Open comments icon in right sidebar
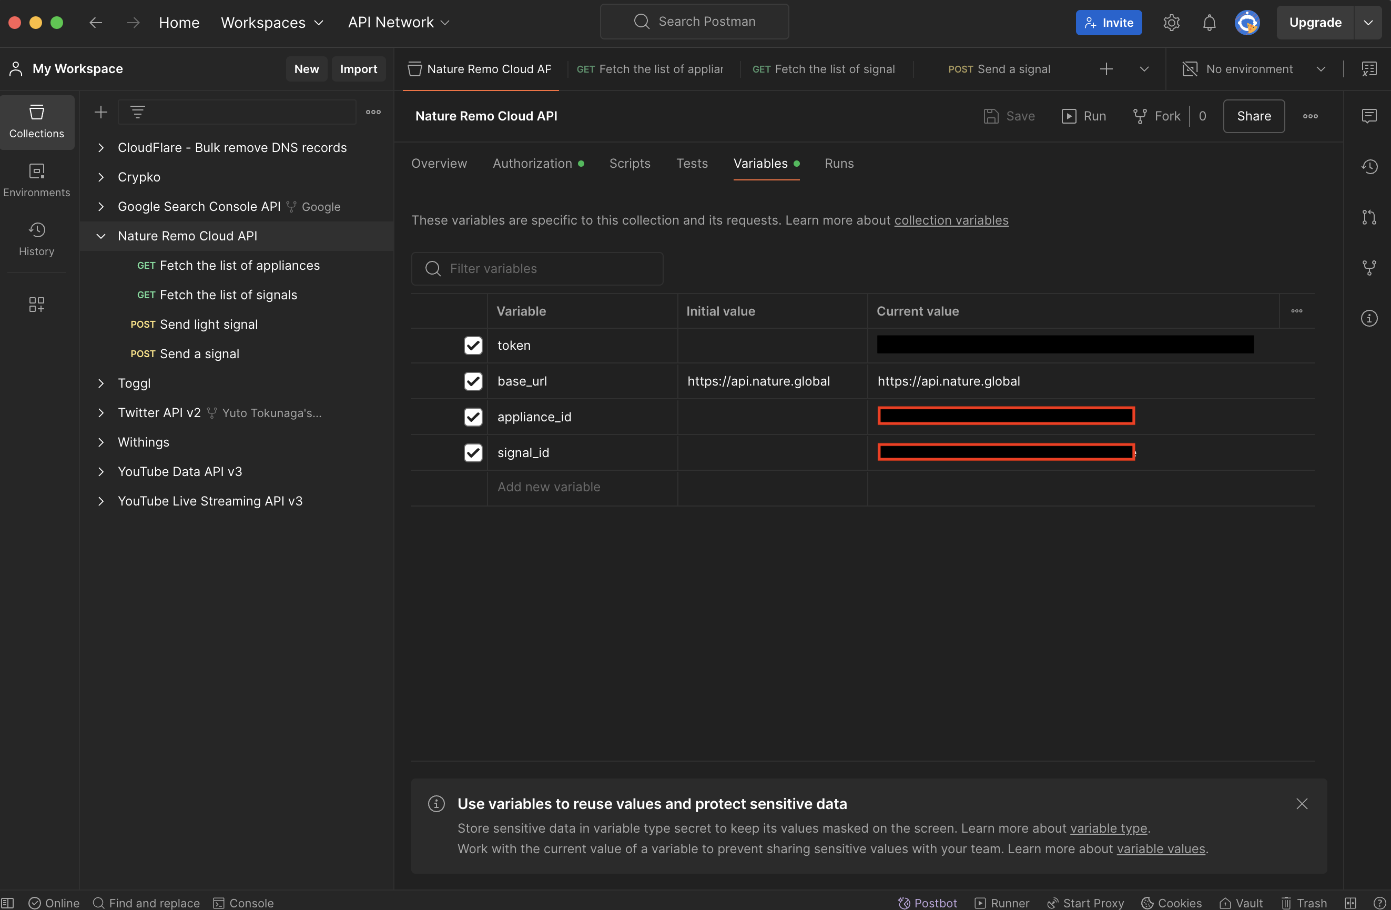The height and width of the screenshot is (910, 1391). click(x=1369, y=116)
